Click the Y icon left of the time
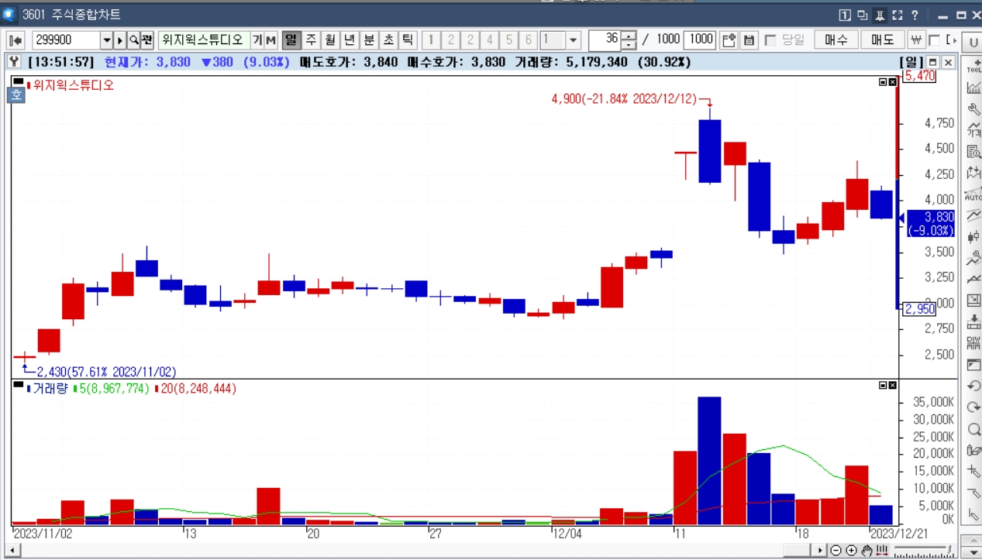This screenshot has width=982, height=560. tap(14, 62)
